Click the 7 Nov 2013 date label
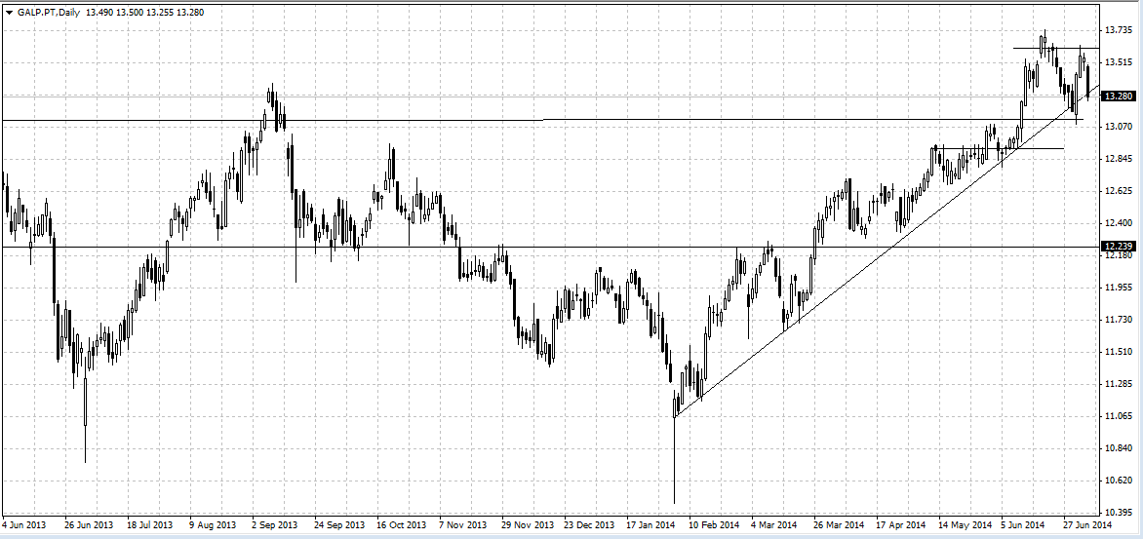Image resolution: width=1143 pixels, height=539 pixels. point(464,524)
